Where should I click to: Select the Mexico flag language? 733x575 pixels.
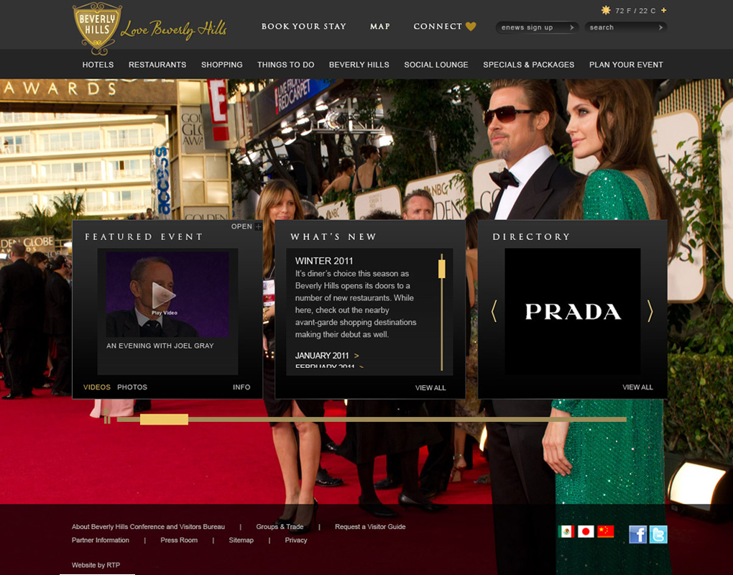566,532
